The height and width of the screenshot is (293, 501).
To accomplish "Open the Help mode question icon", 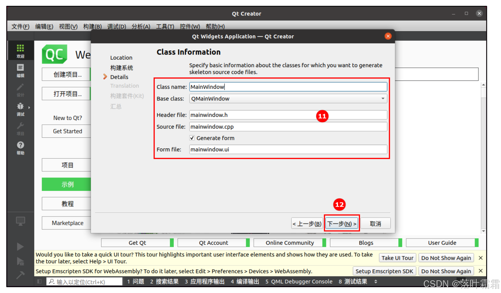I will pyautogui.click(x=20, y=148).
